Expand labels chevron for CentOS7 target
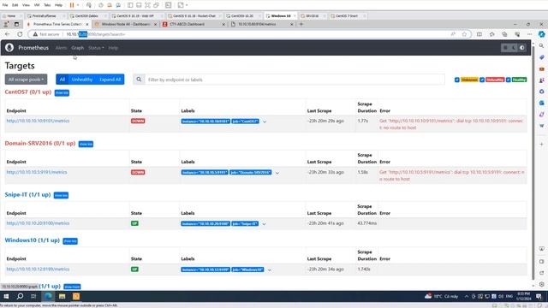 [265, 121]
